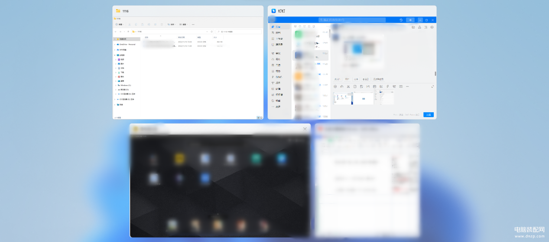This screenshot has height=242, width=549.
Task: Open the View (查看) dropdown in Explorer
Action: point(183,24)
